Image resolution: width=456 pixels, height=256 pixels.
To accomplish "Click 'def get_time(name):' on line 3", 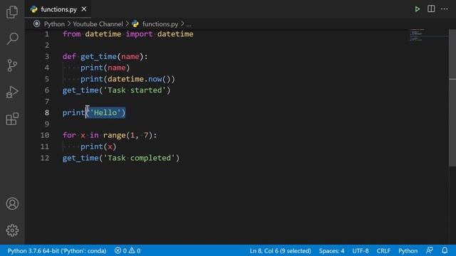I will [x=105, y=57].
